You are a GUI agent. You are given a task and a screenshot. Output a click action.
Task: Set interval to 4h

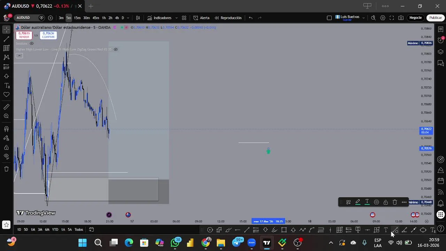click(117, 18)
